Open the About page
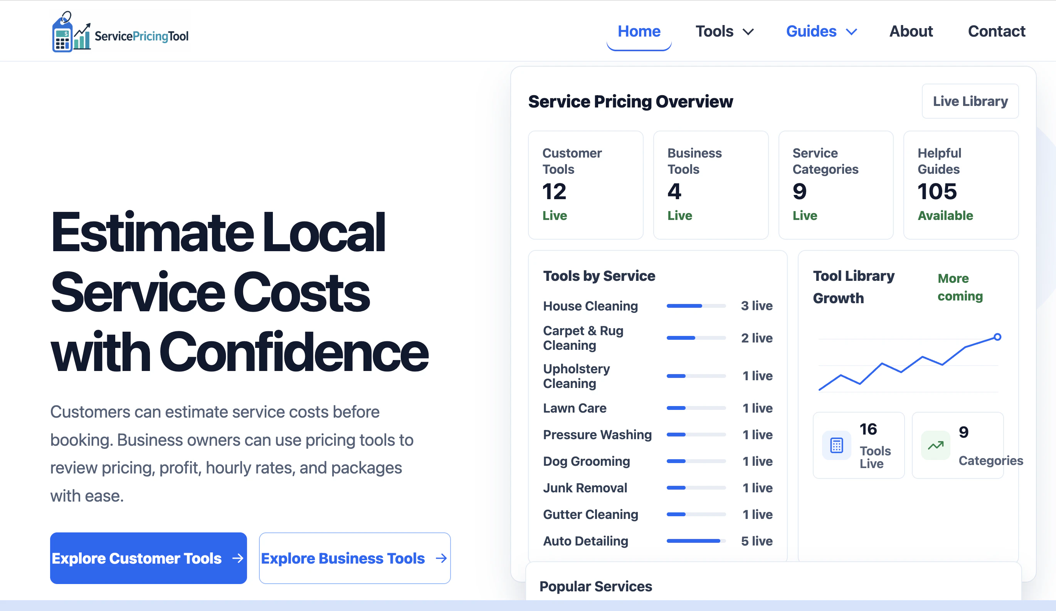The width and height of the screenshot is (1056, 611). point(911,32)
